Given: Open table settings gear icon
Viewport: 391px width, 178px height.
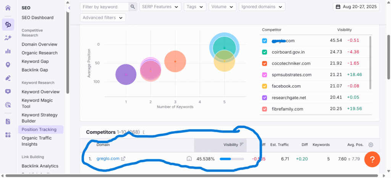Looking at the screenshot, I should [x=370, y=145].
